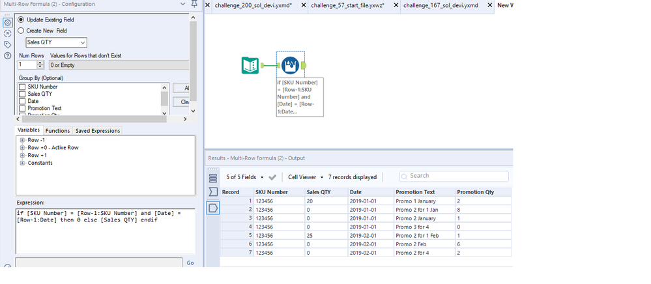Increase Num Rows with stepper arrows
The image size is (651, 284).
point(40,63)
